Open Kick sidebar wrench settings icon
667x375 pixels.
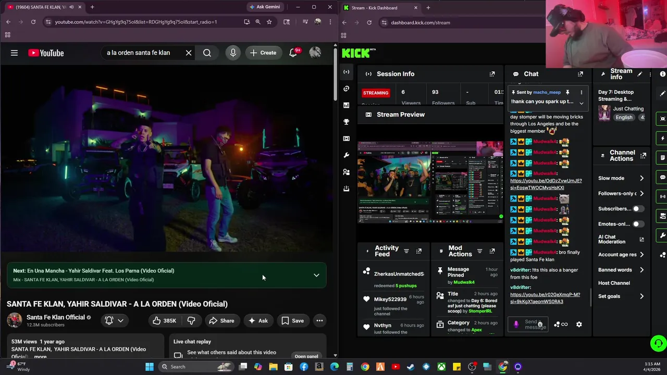346,155
